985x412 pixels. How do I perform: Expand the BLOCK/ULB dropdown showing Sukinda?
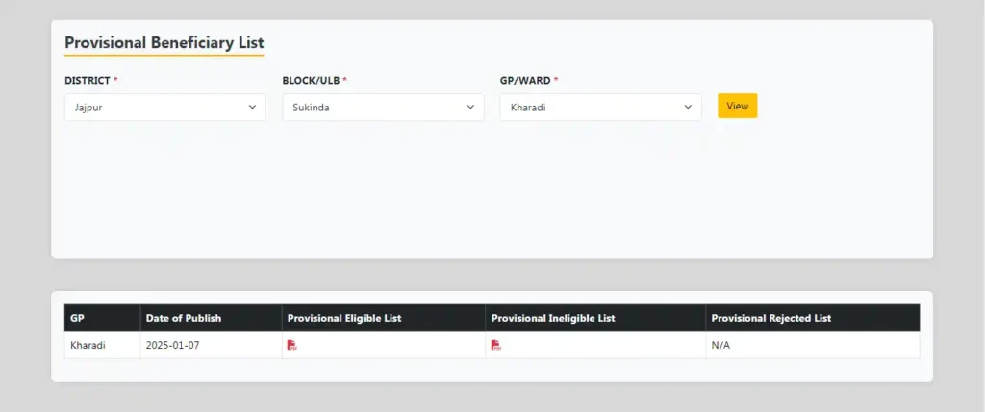click(383, 108)
